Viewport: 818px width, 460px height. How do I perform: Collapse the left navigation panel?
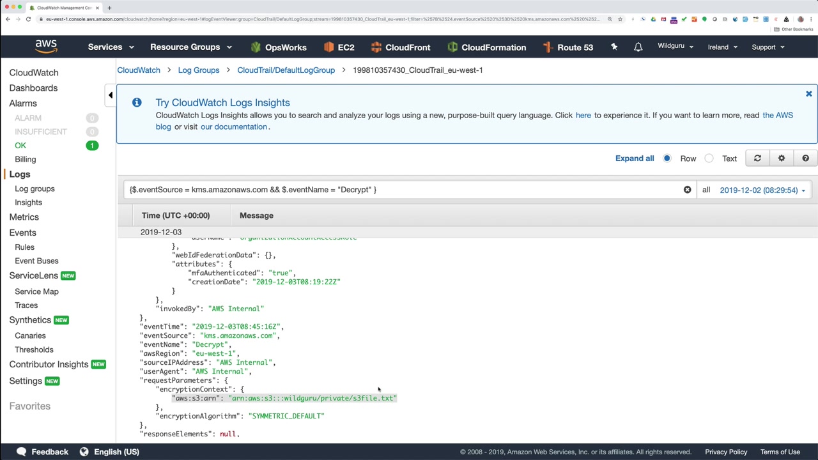pos(111,95)
